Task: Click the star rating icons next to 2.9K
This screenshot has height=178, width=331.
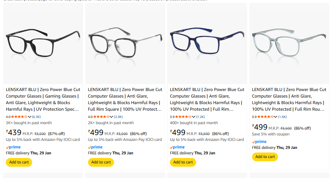Action: (101, 117)
